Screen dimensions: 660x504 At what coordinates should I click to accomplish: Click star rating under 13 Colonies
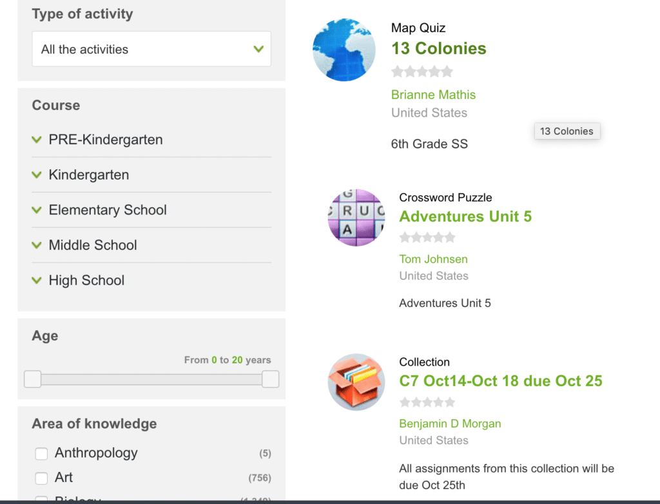pos(422,71)
